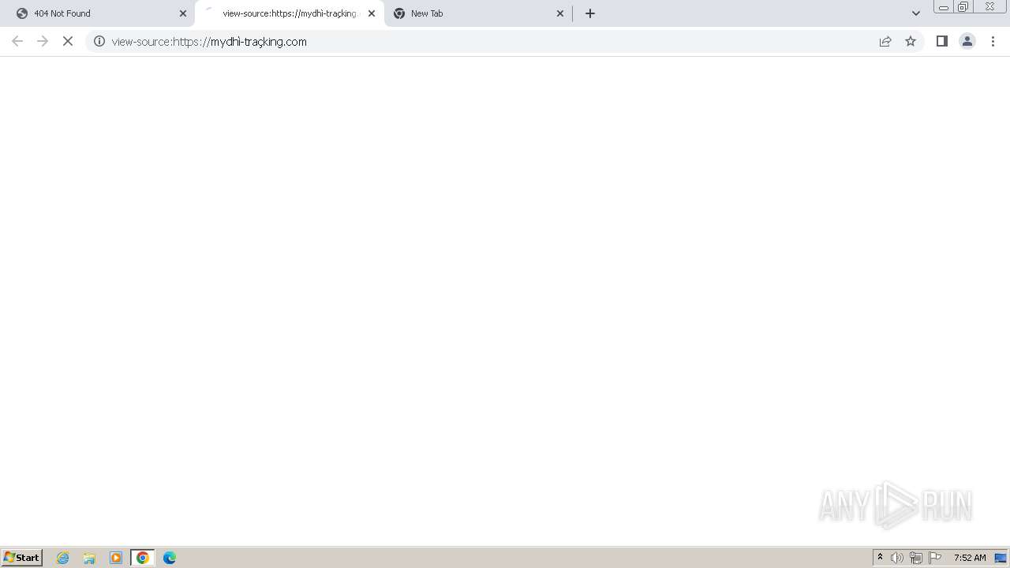Expand the tab search dropdown
The width and height of the screenshot is (1010, 568).
coord(916,13)
